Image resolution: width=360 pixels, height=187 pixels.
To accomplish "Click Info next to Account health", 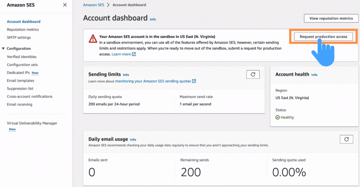I will [314, 75].
